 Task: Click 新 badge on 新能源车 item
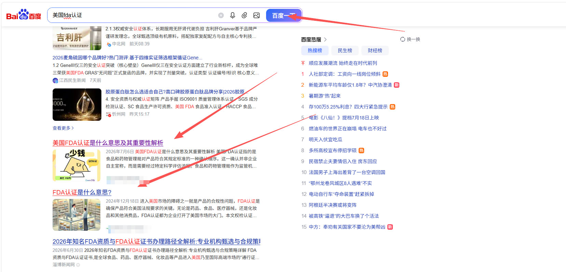click(x=397, y=85)
